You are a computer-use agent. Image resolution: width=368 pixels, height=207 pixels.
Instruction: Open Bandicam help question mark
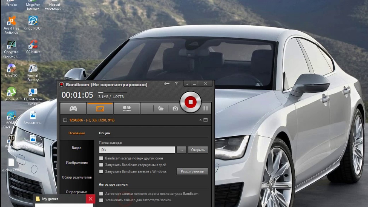(176, 84)
